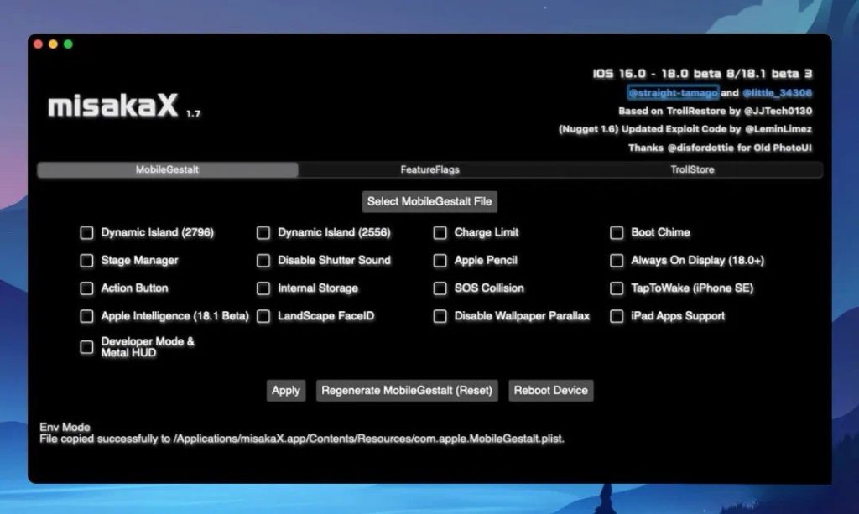Viewport: 859px width, 514px height.
Task: Enable Apple Pencil support checkbox
Action: tap(440, 261)
